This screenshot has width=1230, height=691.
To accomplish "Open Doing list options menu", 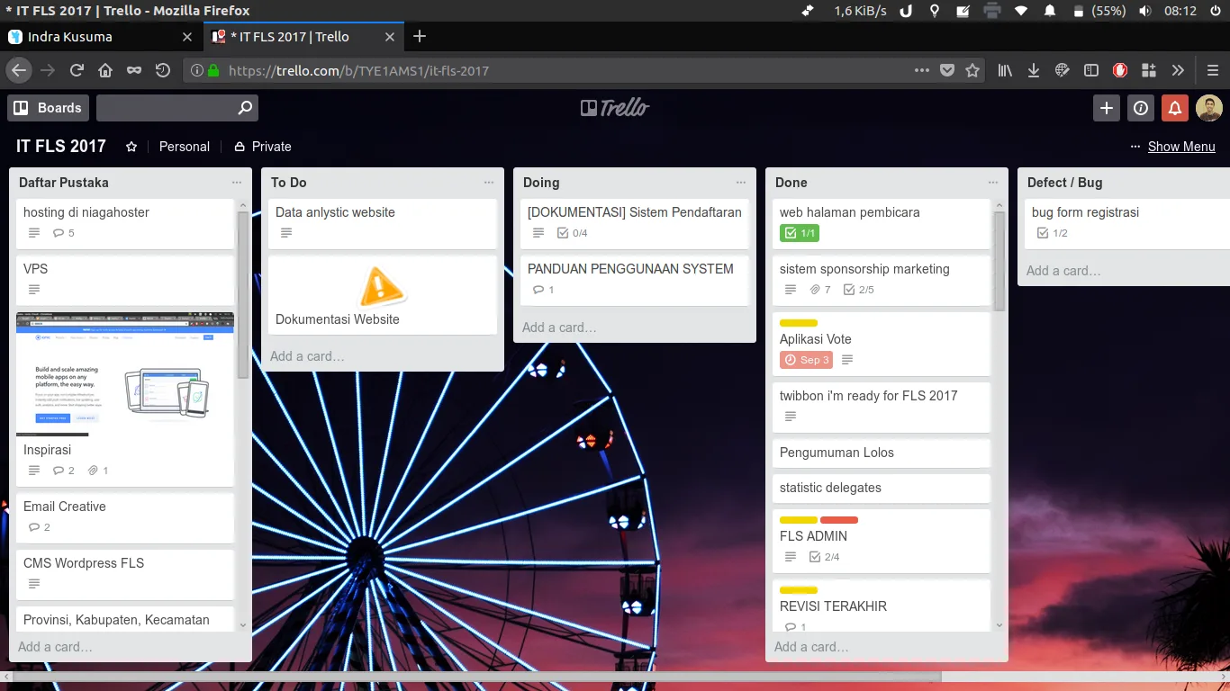I will tap(741, 182).
